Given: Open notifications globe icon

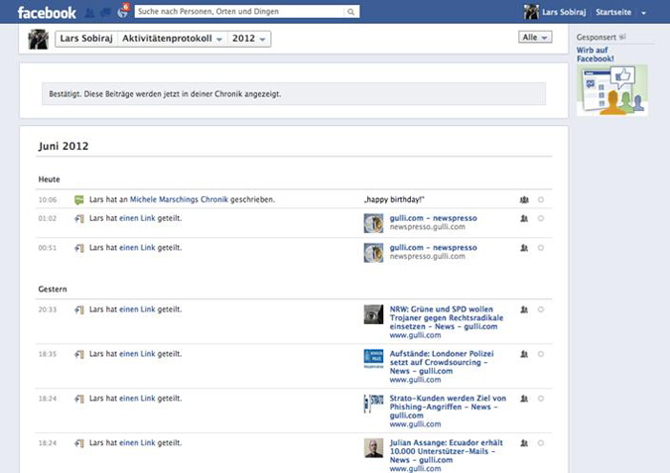Looking at the screenshot, I should pyautogui.click(x=123, y=12).
